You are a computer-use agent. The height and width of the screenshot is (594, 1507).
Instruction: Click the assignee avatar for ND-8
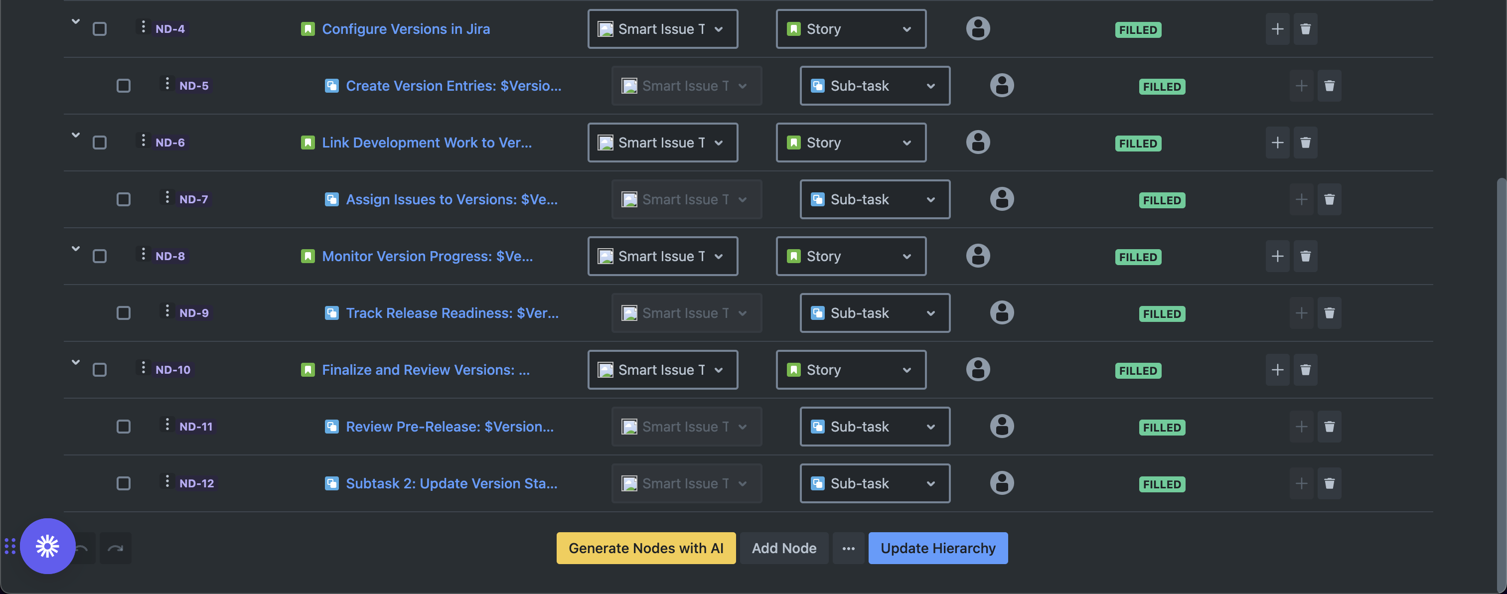(978, 256)
